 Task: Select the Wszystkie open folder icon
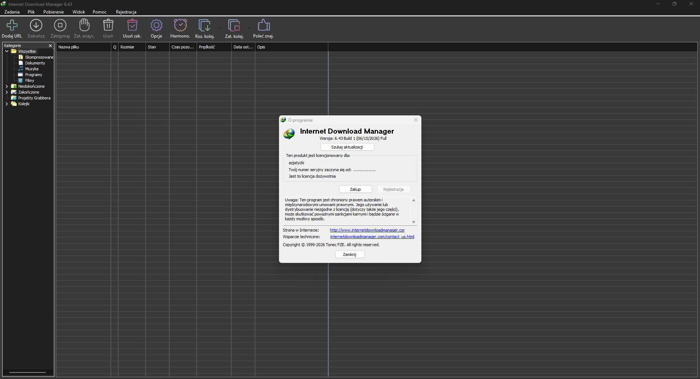[14, 51]
